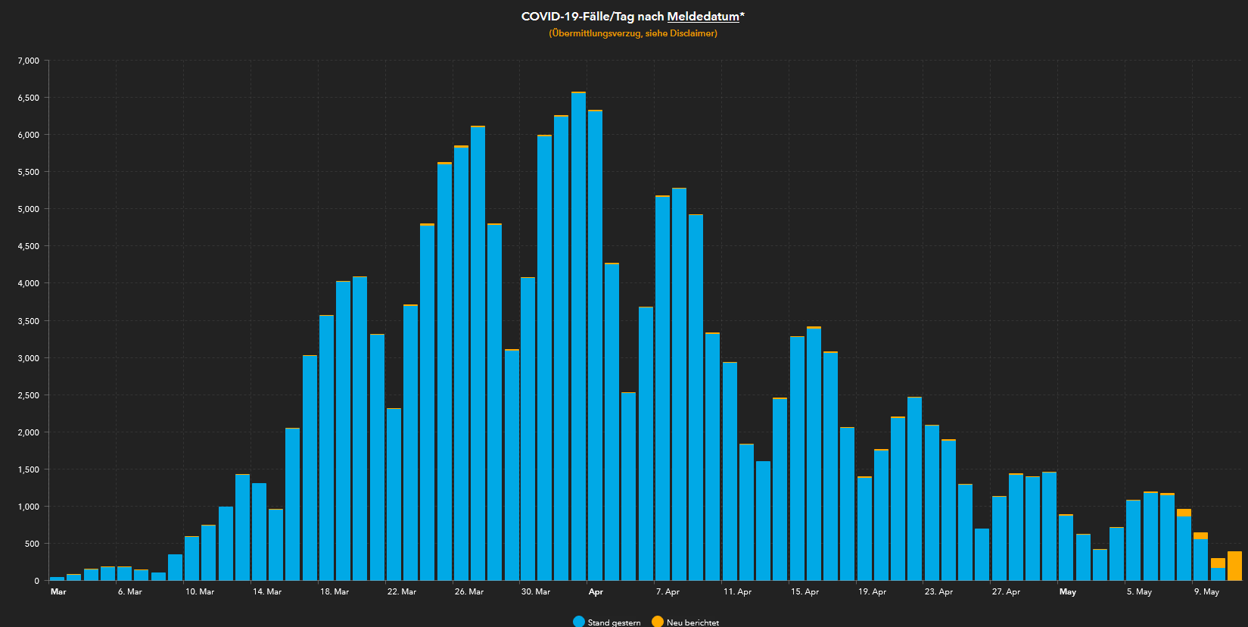
Task: Click the "COVID-19-Fälle/Tag nach" title text
Action: (593, 17)
